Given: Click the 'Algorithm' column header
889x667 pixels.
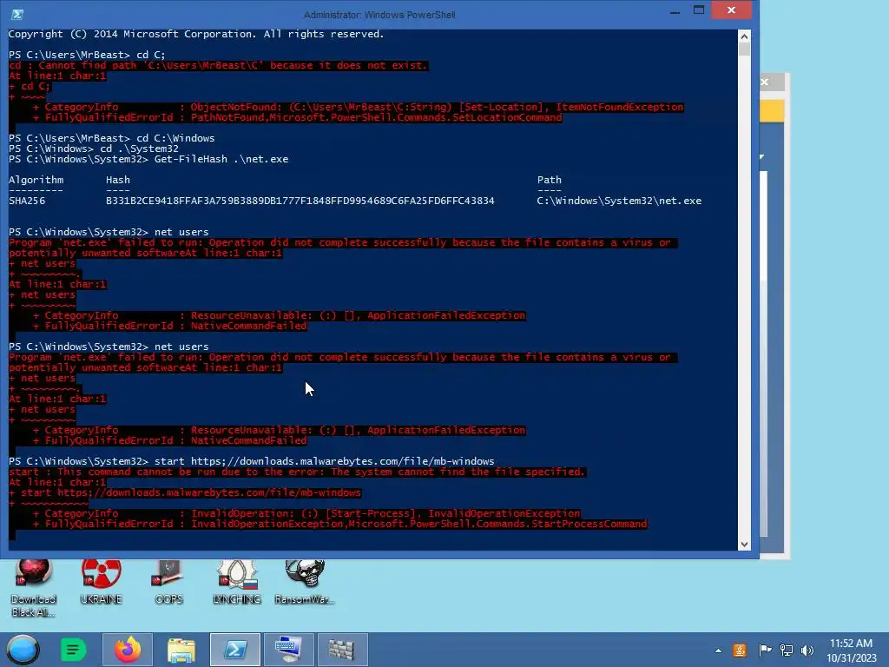Looking at the screenshot, I should coord(36,180).
